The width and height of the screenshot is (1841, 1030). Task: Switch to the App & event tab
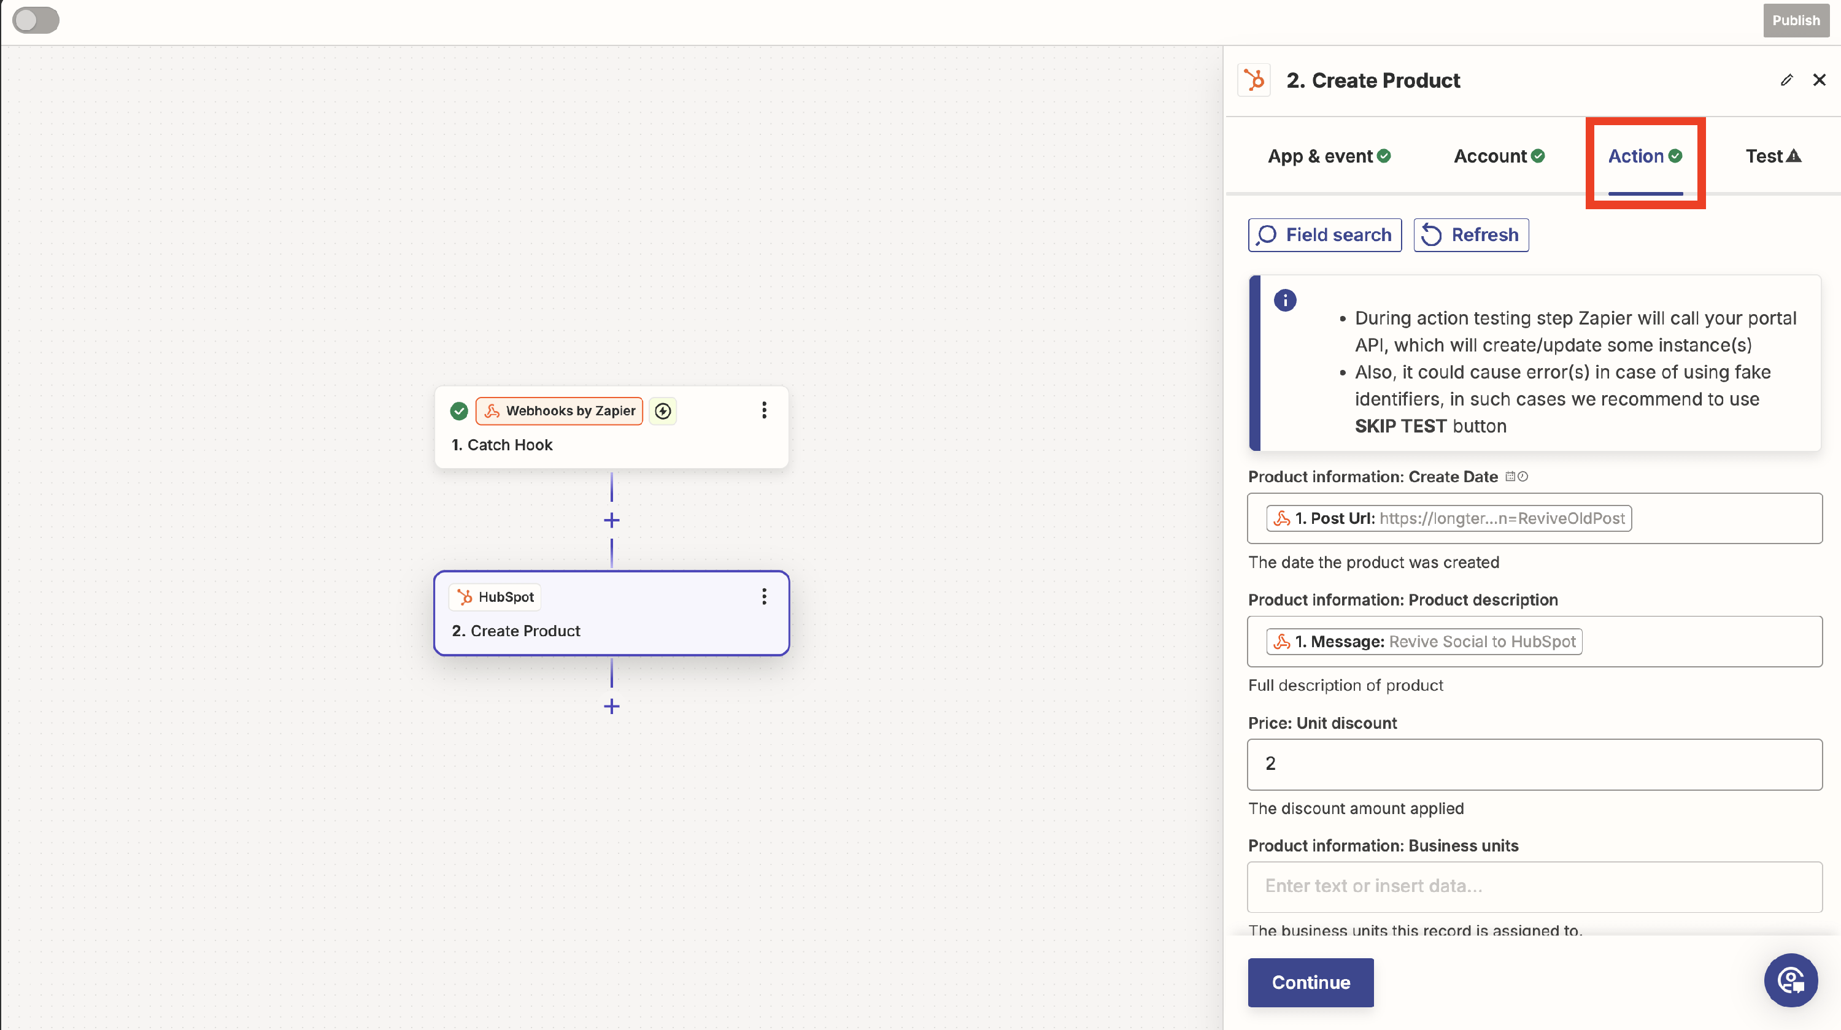[x=1328, y=156]
